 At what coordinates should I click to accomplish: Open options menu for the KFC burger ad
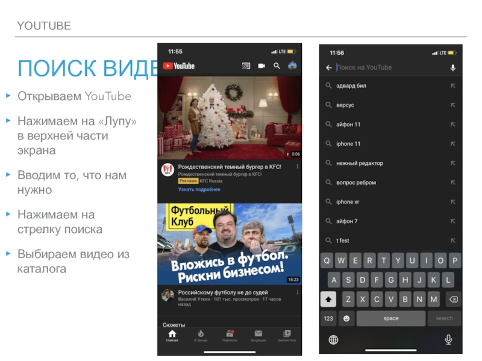pos(297,167)
